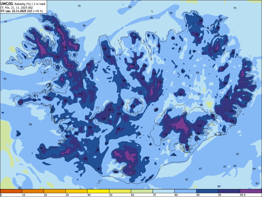Screen dimensions: 262x197
Task: Click the 80–90 light blue legend swatch
Action: click(x=185, y=191)
